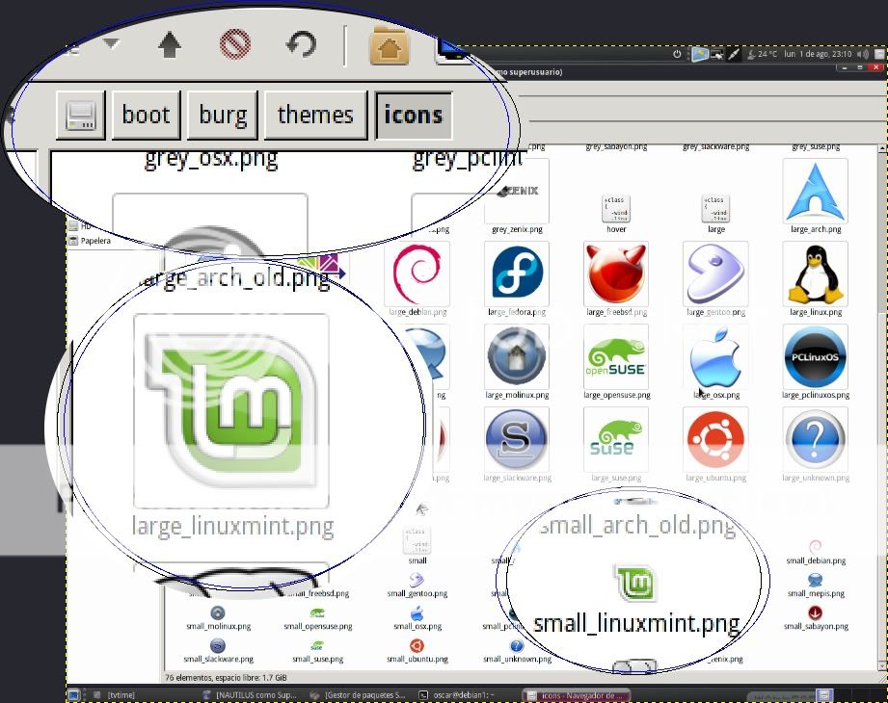The height and width of the screenshot is (703, 888).
Task: Select the large_linux.png penguin icon
Action: click(815, 274)
